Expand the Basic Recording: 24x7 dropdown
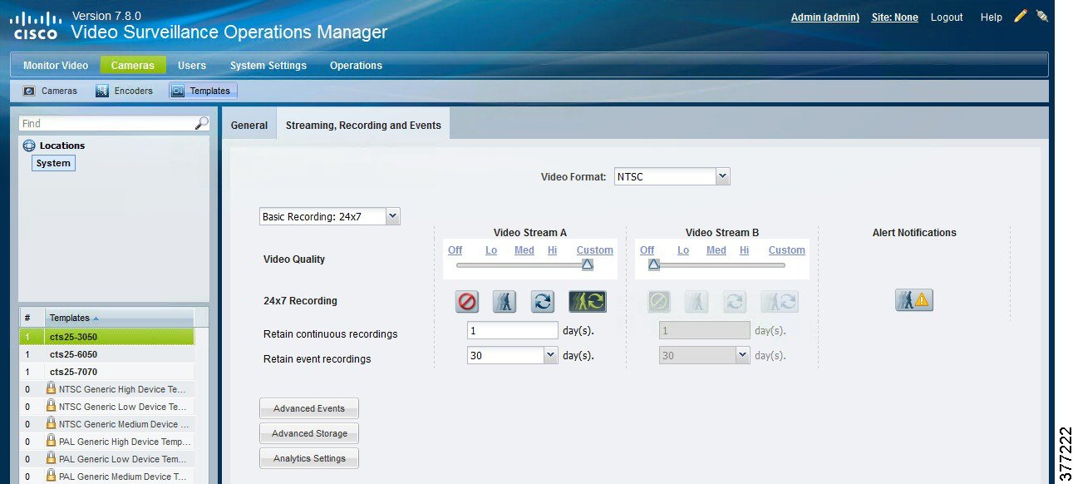 click(393, 216)
